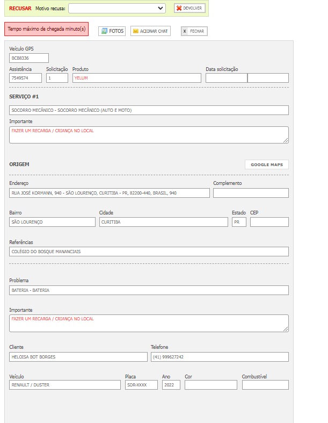Click the Cor field

pos(211,385)
